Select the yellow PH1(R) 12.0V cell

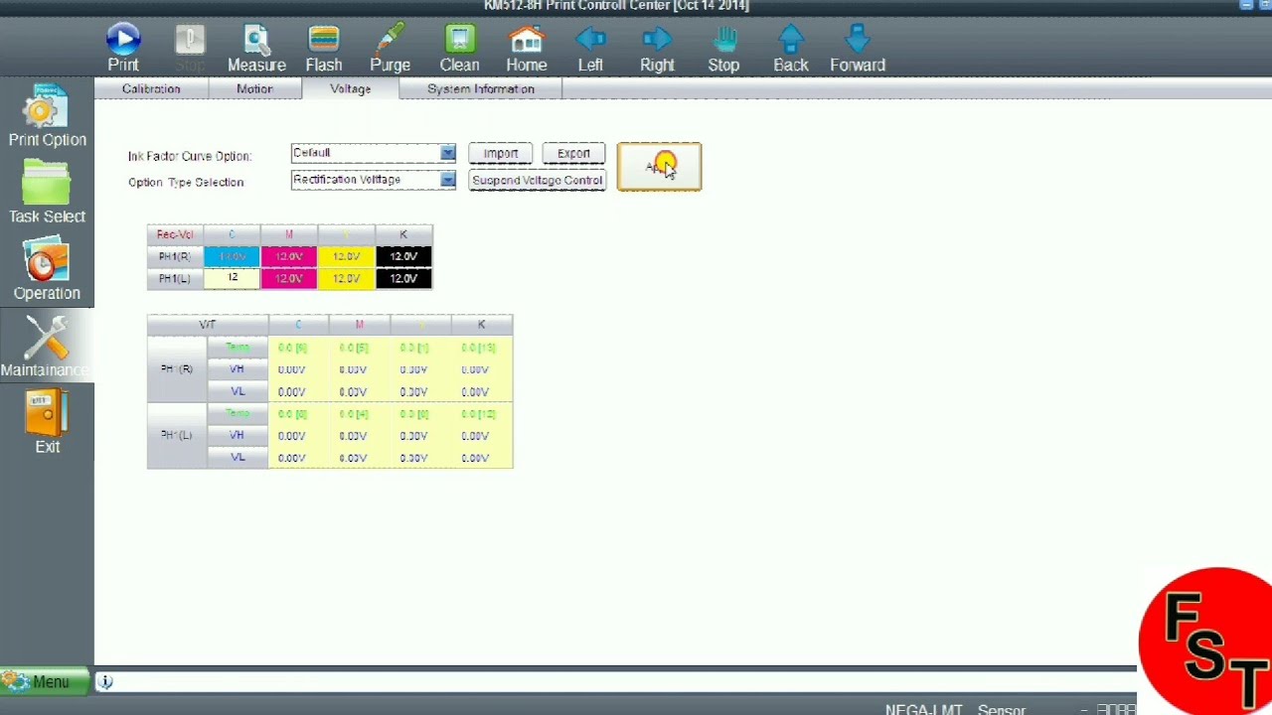347,256
